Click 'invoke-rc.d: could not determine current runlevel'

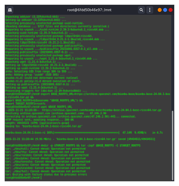42,78
